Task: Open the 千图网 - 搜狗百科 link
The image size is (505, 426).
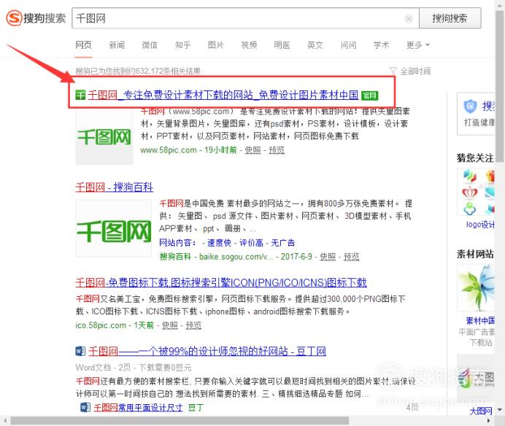Action: pos(115,187)
